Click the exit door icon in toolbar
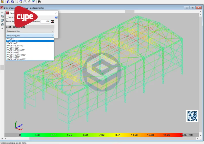The image size is (204, 144). (x=2, y=2)
